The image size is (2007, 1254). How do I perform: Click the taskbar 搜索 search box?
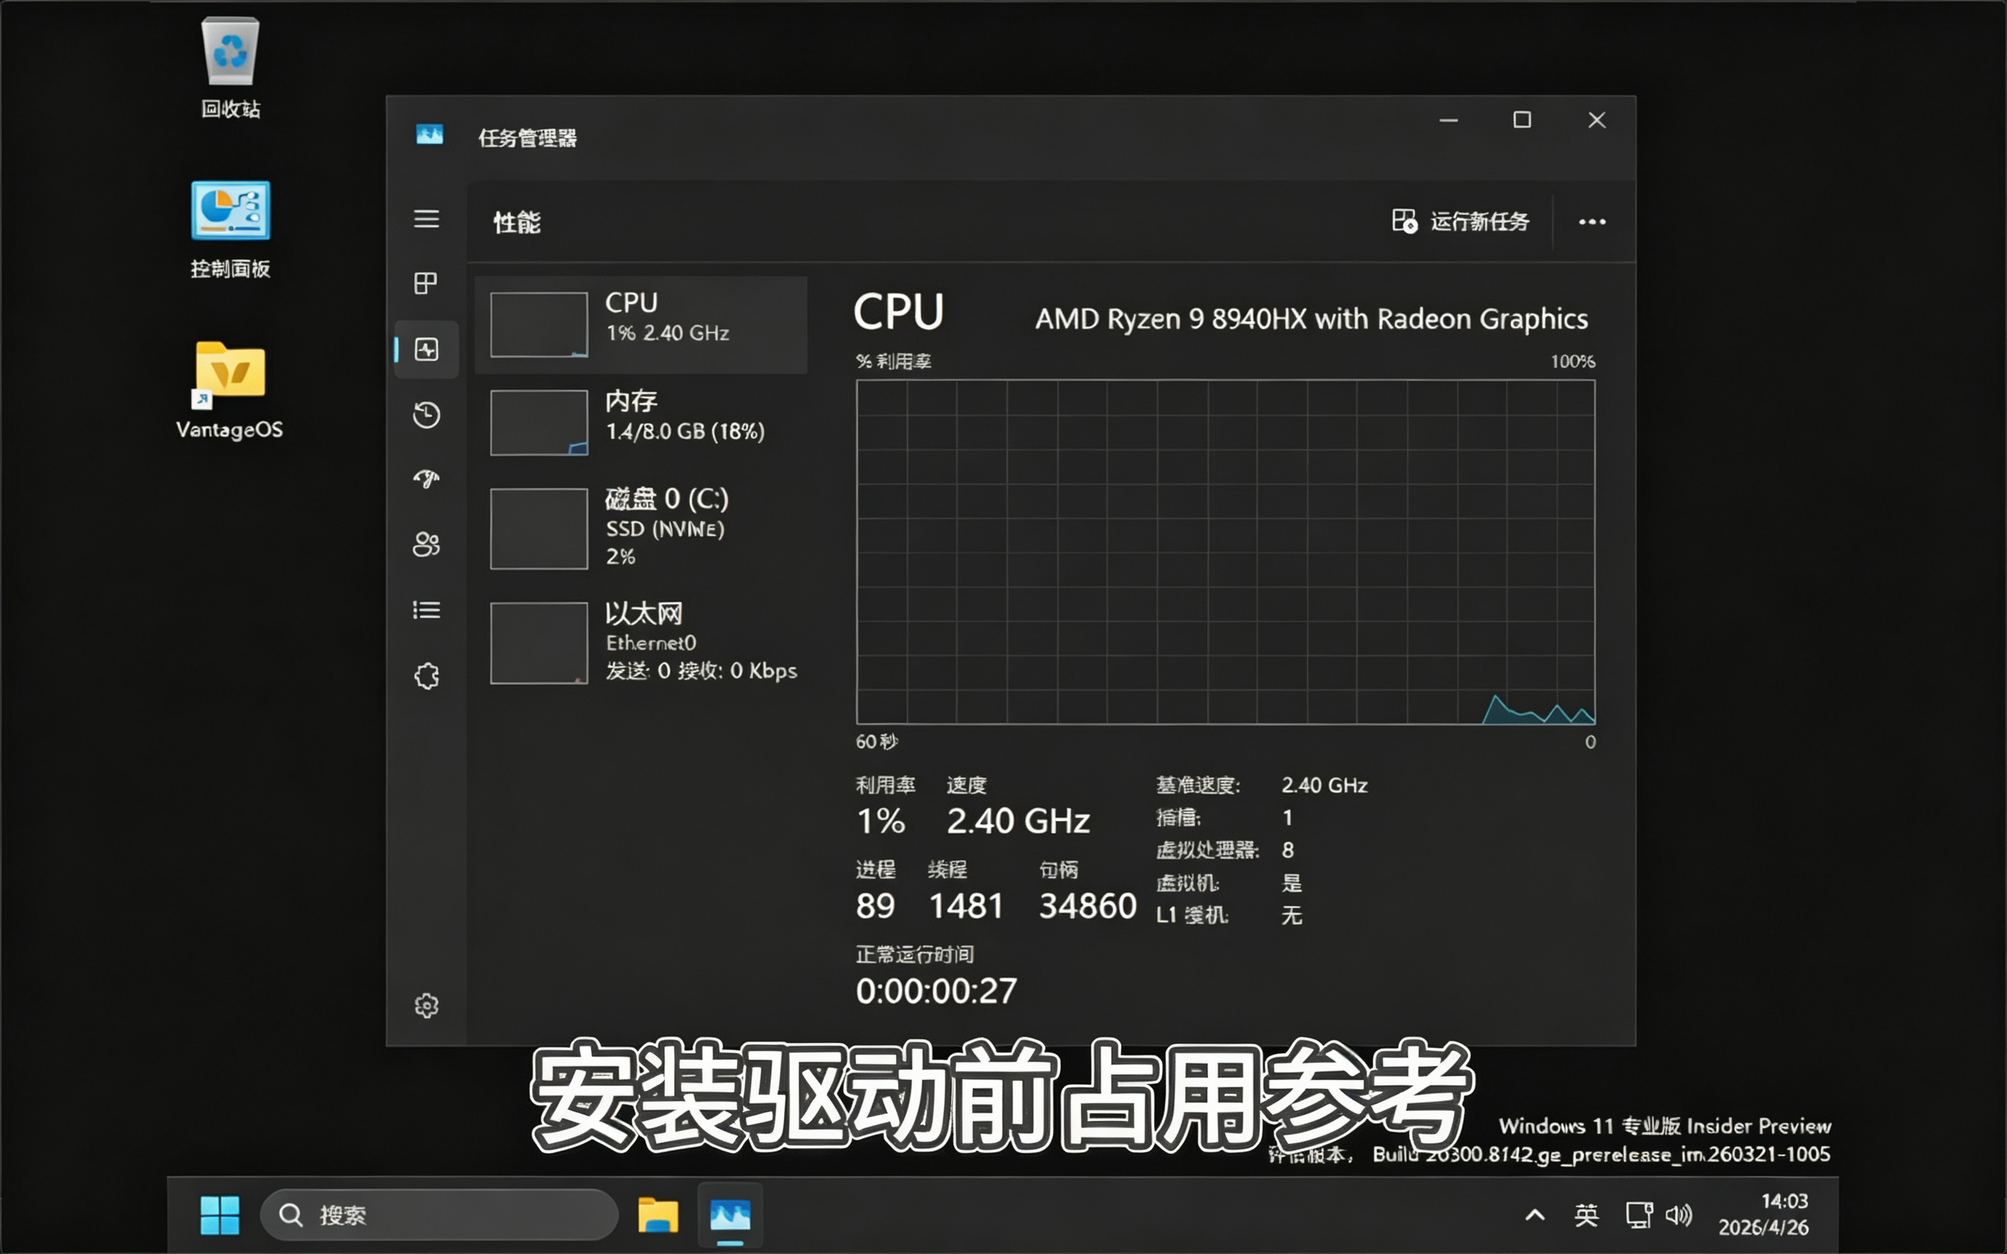[439, 1215]
